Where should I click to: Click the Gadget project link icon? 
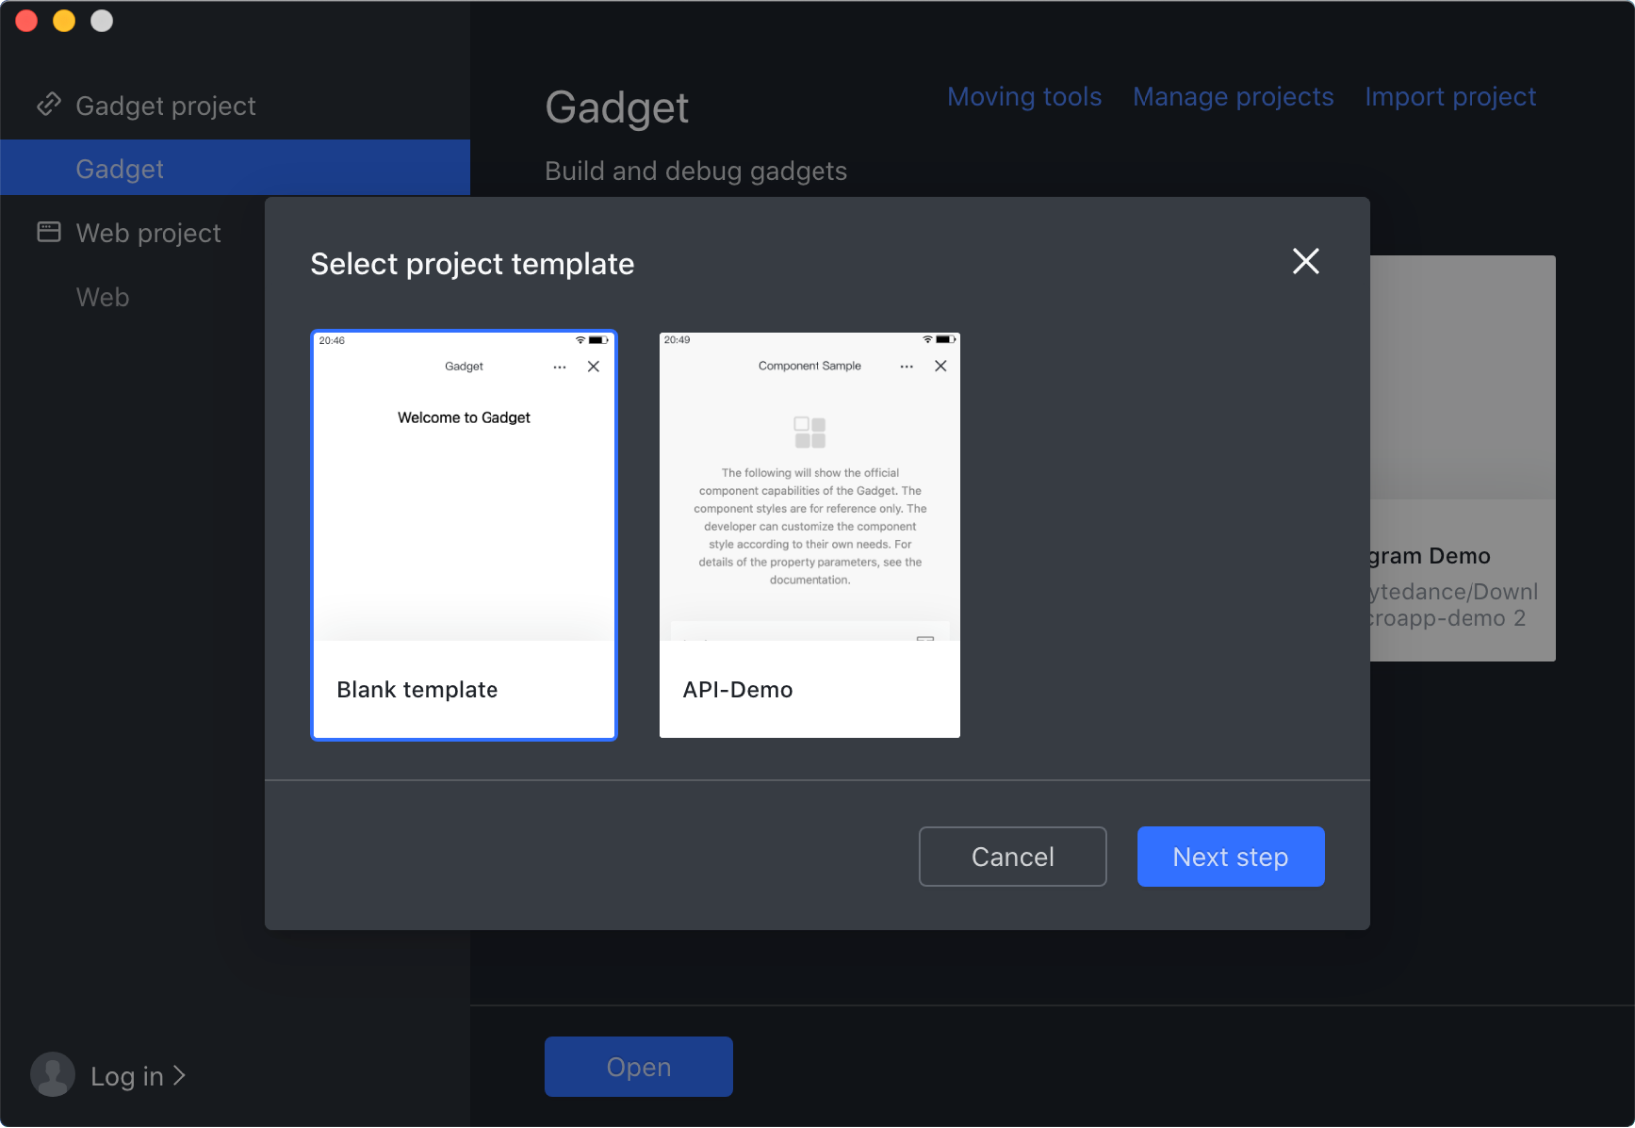coord(49,105)
